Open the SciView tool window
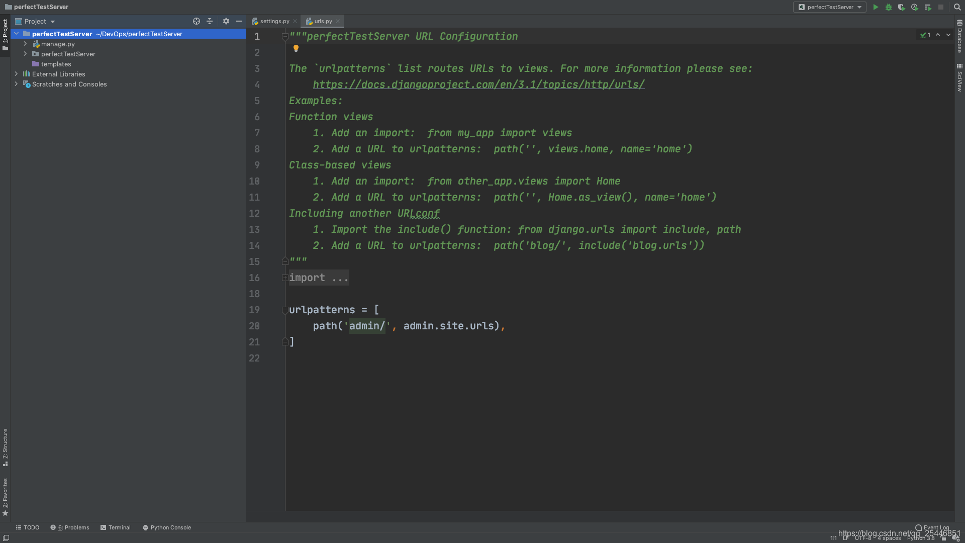Image resolution: width=965 pixels, height=543 pixels. click(959, 77)
